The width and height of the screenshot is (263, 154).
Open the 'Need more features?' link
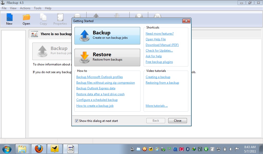click(159, 34)
